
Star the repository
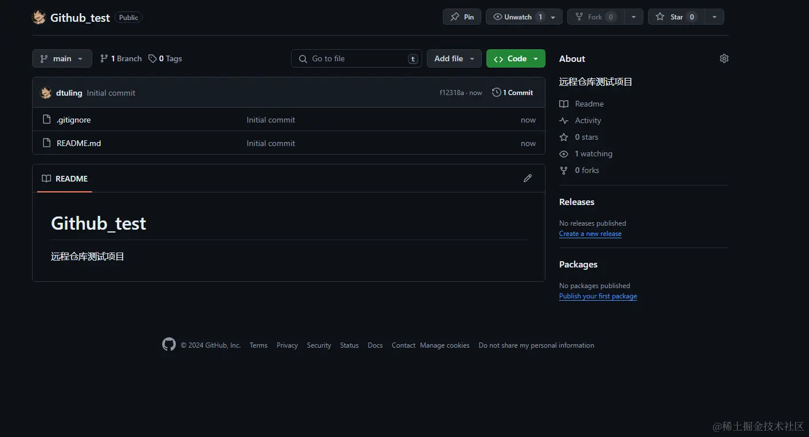676,17
